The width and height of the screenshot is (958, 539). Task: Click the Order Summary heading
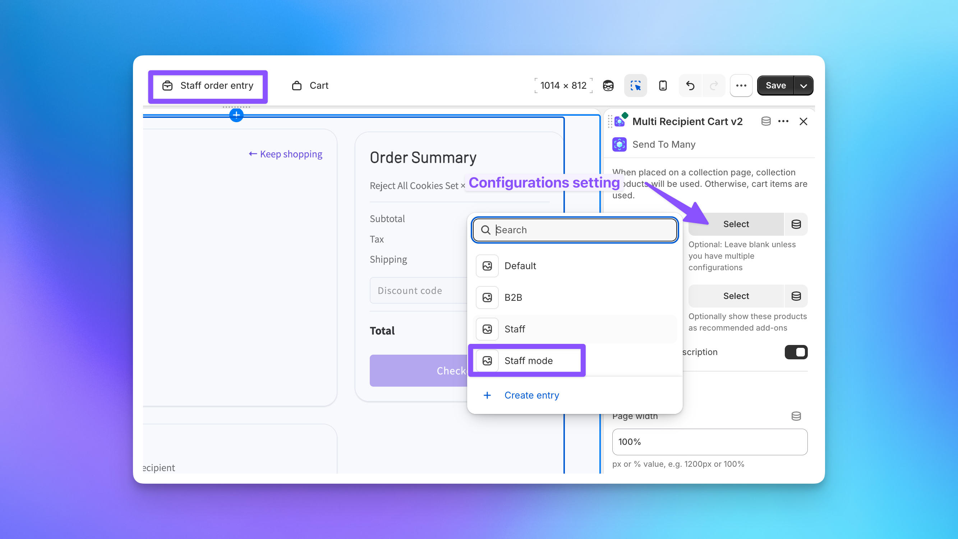423,158
